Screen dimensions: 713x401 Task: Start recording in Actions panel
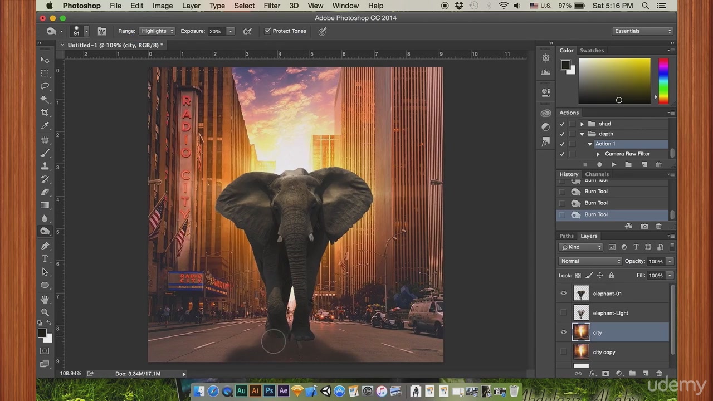tap(599, 164)
